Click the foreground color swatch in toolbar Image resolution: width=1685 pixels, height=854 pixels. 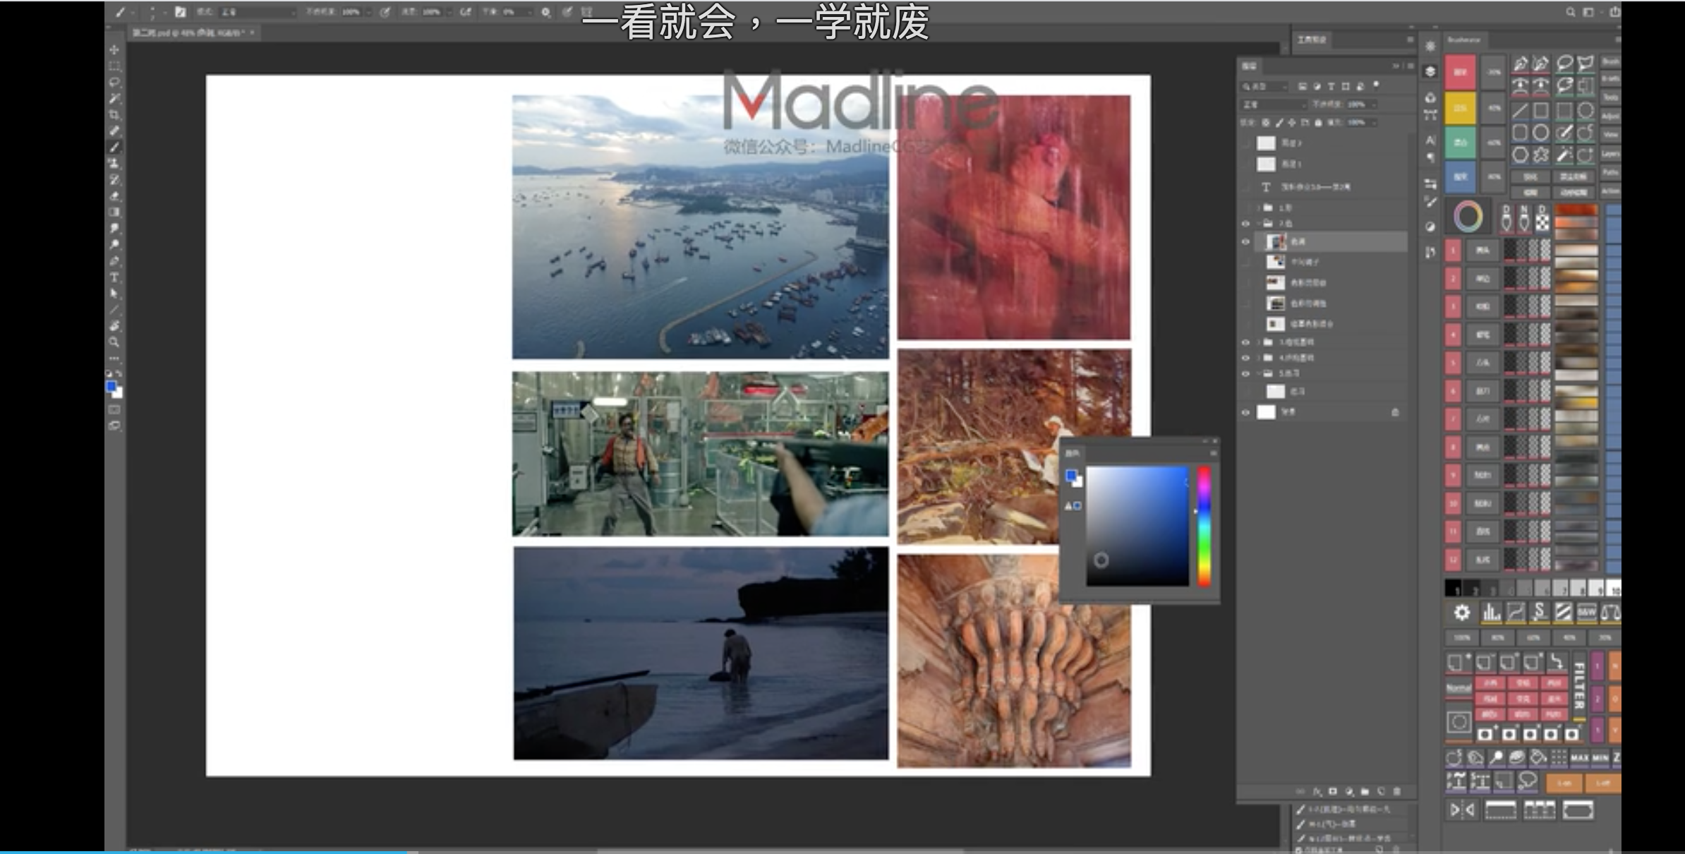(x=111, y=387)
